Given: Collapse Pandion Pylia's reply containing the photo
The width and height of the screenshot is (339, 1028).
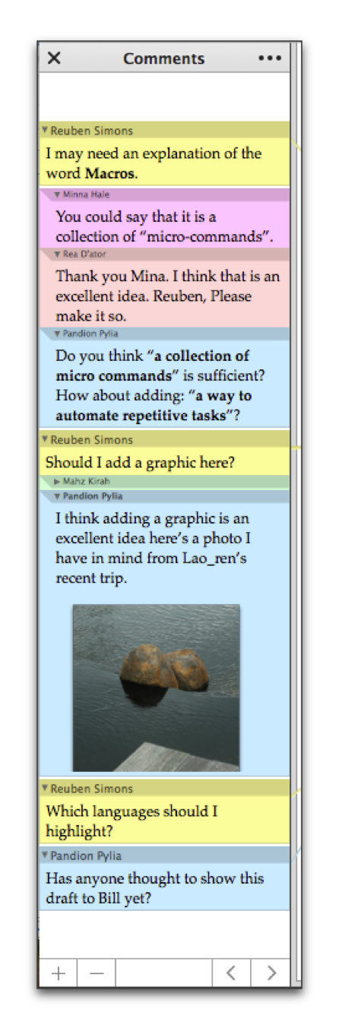Looking at the screenshot, I should pyautogui.click(x=58, y=496).
